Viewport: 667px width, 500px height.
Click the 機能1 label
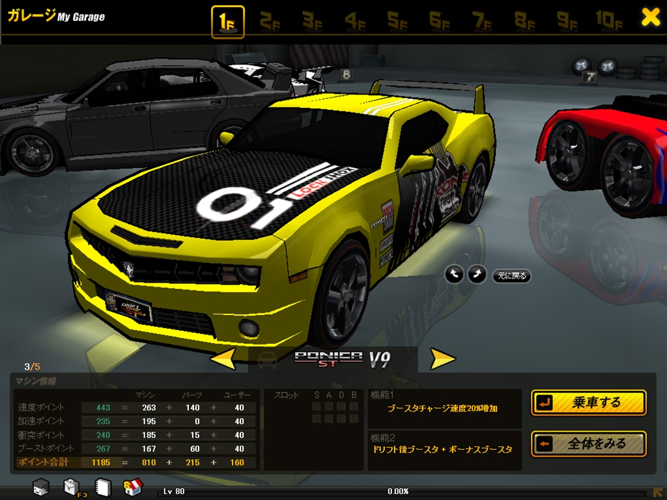[x=382, y=395]
